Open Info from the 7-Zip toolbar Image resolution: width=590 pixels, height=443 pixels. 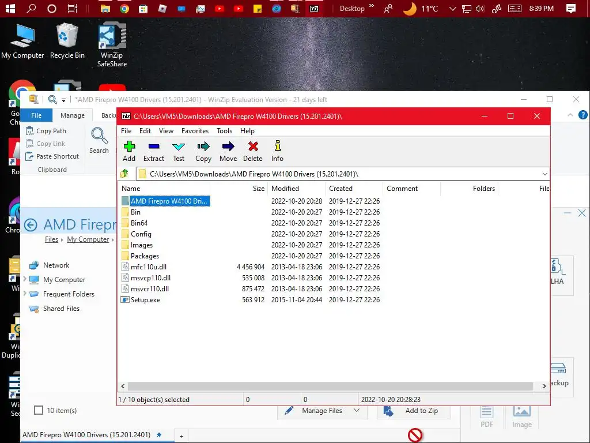pos(277,152)
